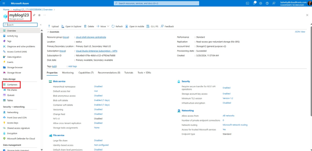
Task: Focus the top resource search bar
Action: (156, 3)
